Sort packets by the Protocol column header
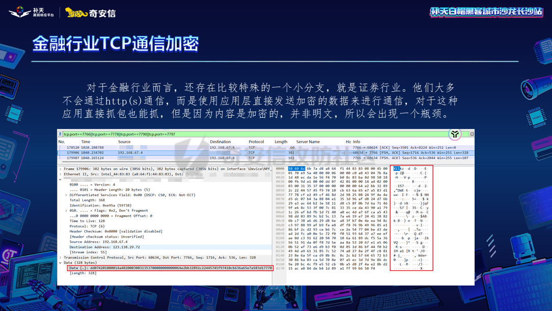Screen dimensions: 552x311 click(x=256, y=142)
